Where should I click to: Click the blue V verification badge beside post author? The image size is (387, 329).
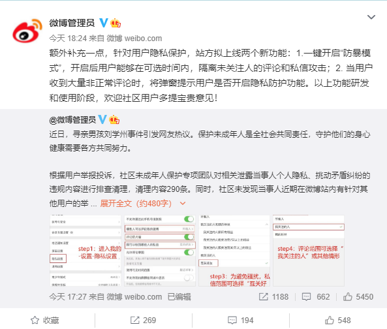pos(104,23)
